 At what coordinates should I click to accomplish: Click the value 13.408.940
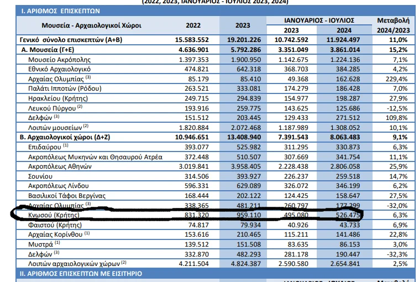(244, 137)
